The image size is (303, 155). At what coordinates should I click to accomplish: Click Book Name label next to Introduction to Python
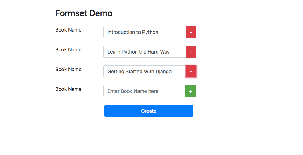(x=68, y=30)
